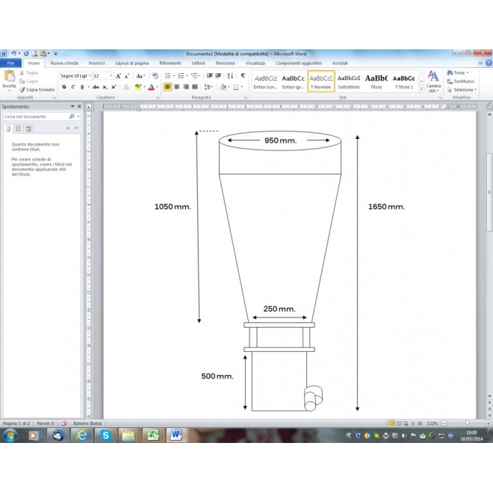The height and width of the screenshot is (493, 493).
Task: Expand the styles gallery with the More arrow
Action: click(421, 90)
